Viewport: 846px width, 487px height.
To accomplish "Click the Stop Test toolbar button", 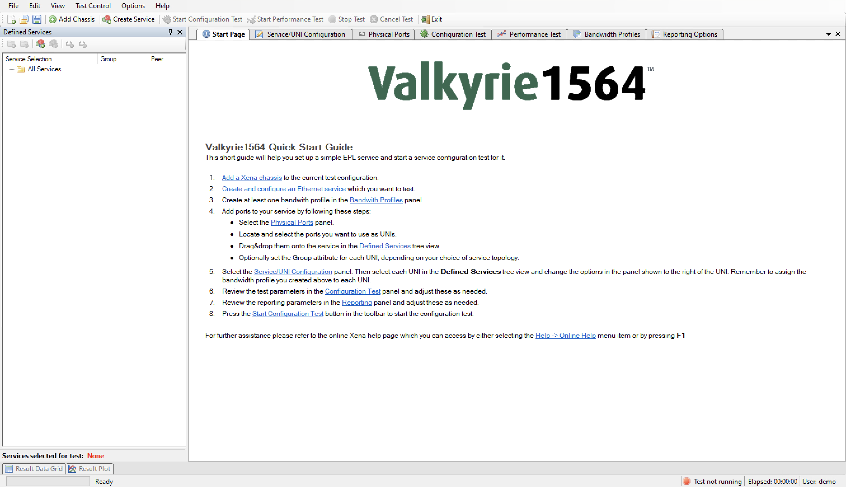I will pos(347,19).
